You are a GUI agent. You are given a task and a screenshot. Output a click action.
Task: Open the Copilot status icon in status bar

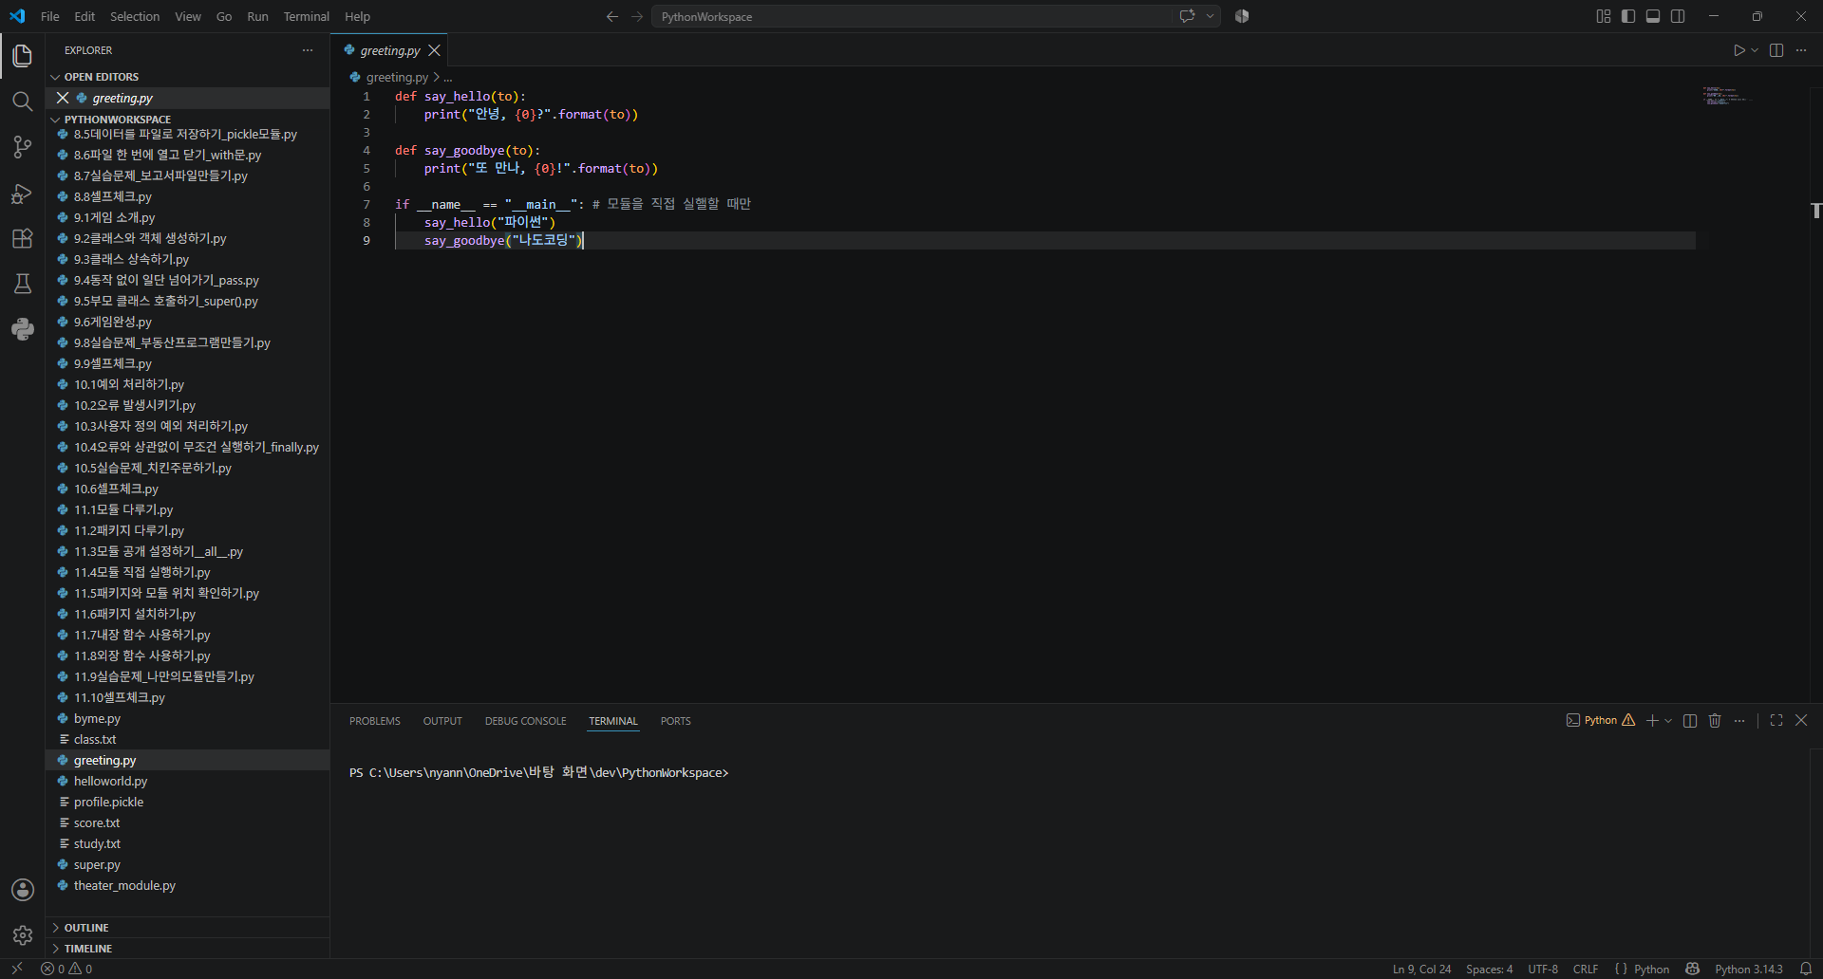(x=1692, y=969)
